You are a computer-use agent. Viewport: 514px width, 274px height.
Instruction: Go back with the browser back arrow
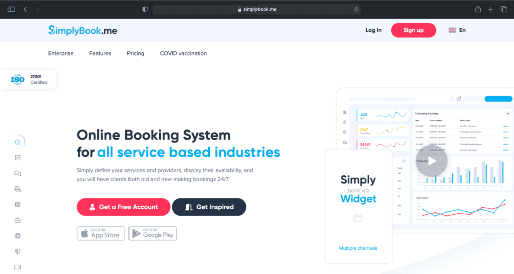pos(25,9)
